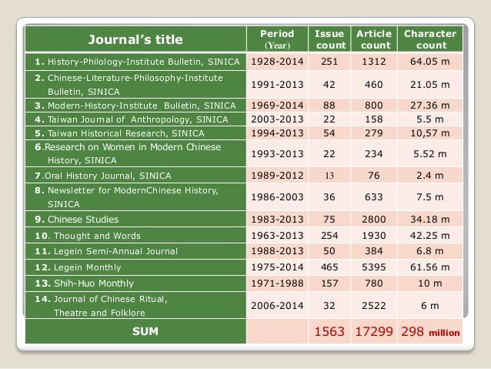Click character count "2.4 m"
Screen dimensions: 491x369
(x=430, y=175)
